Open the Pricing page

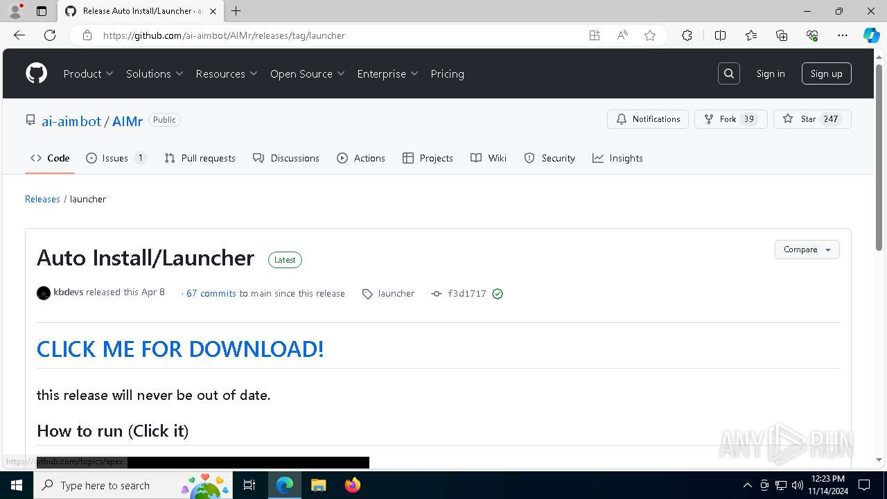(448, 73)
